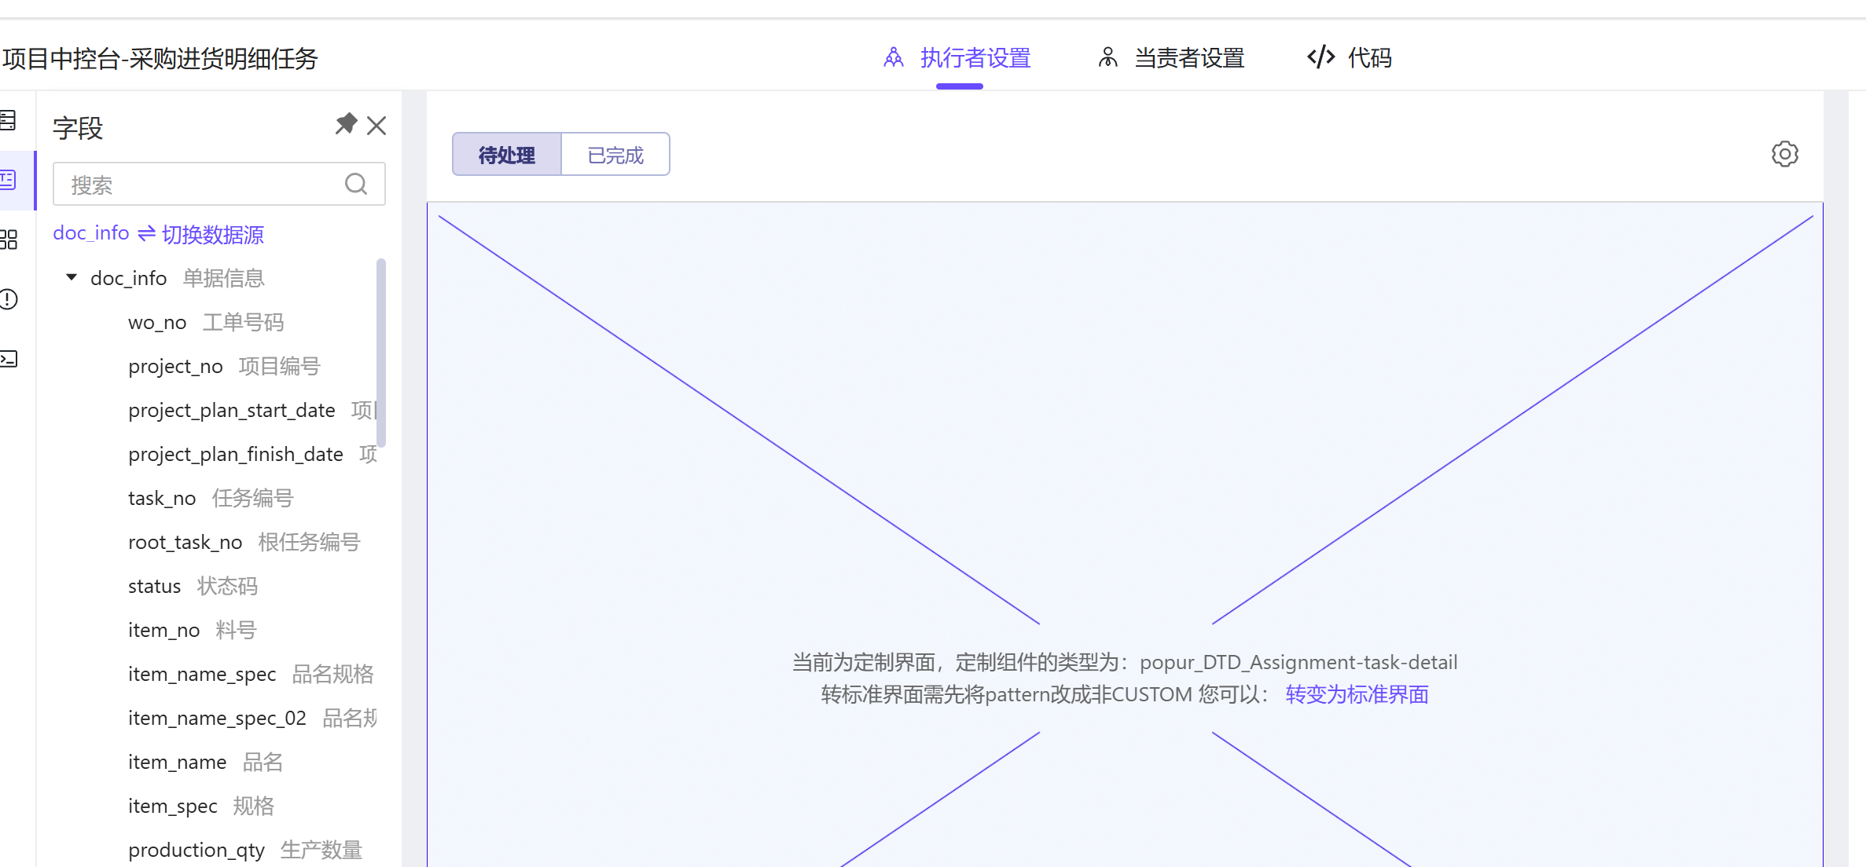Select the fields panel sidebar icon
The height and width of the screenshot is (867, 1866).
(x=8, y=180)
